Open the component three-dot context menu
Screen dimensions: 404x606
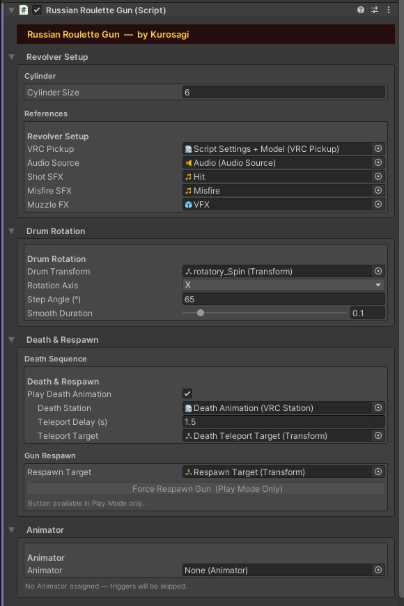point(389,10)
